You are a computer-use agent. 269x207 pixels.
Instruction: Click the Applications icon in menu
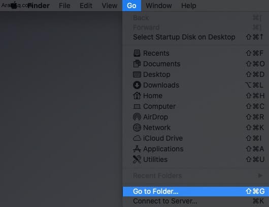137,149
